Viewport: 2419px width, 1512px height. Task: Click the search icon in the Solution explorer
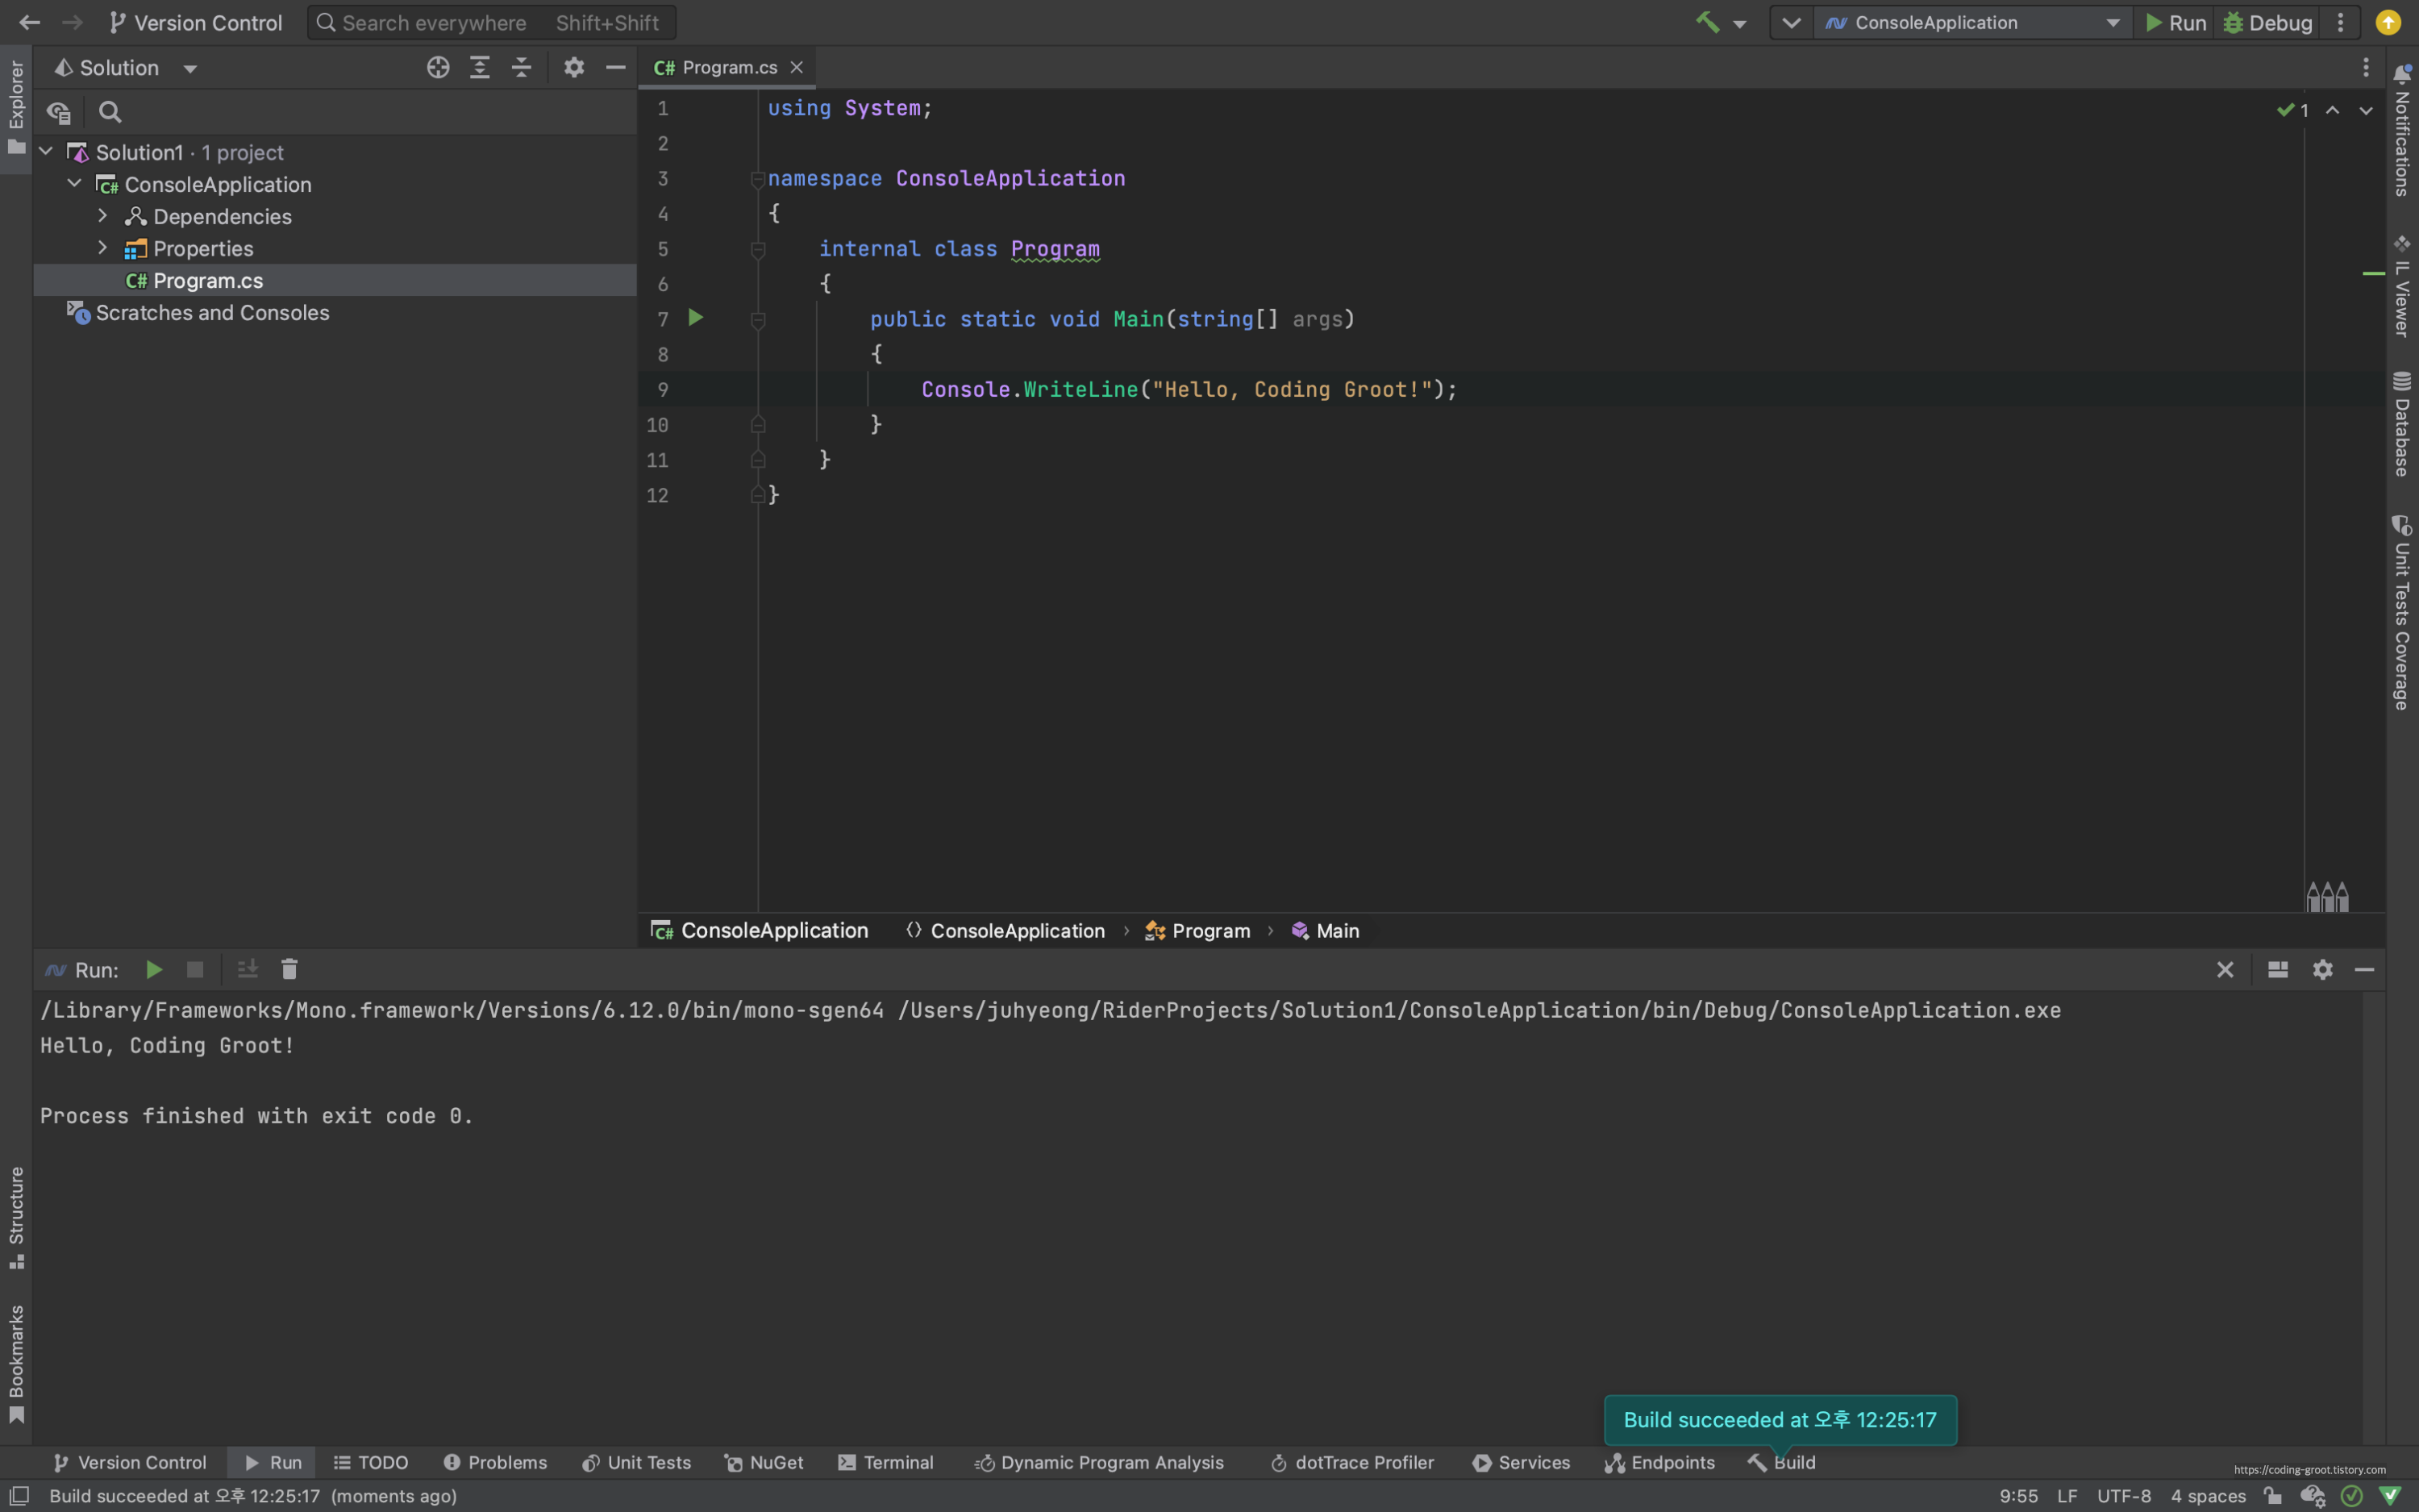(110, 112)
